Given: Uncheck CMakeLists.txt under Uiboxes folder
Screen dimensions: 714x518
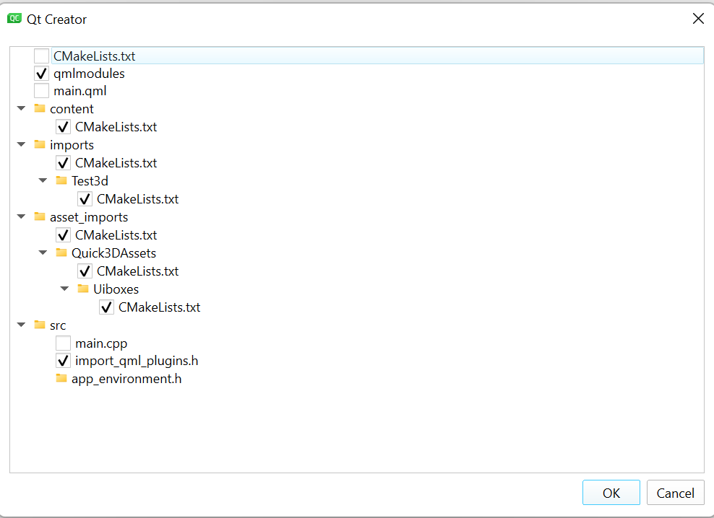Looking at the screenshot, I should (x=106, y=307).
